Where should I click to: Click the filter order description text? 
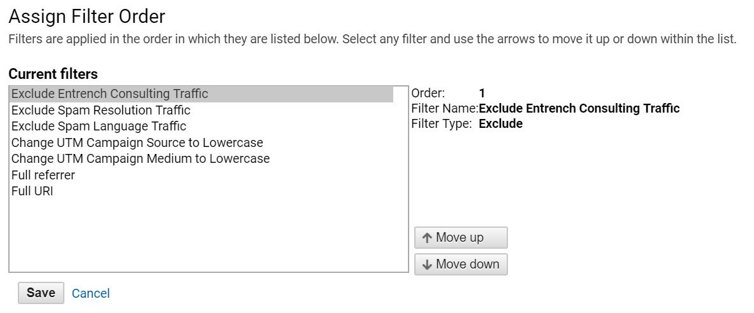pyautogui.click(x=372, y=39)
